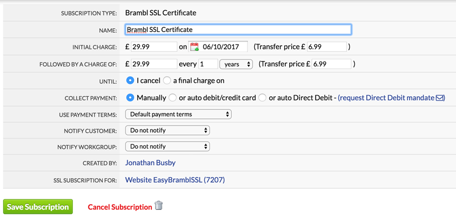Select 'or auto debit/credit card' option

click(172, 98)
